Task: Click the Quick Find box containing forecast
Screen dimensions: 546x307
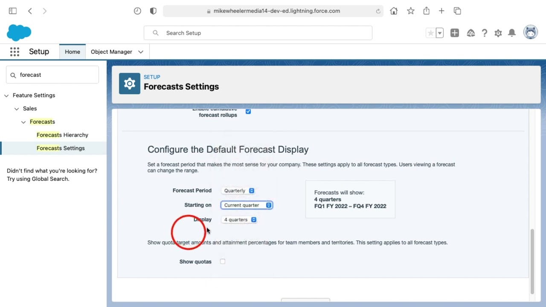Action: pyautogui.click(x=52, y=75)
